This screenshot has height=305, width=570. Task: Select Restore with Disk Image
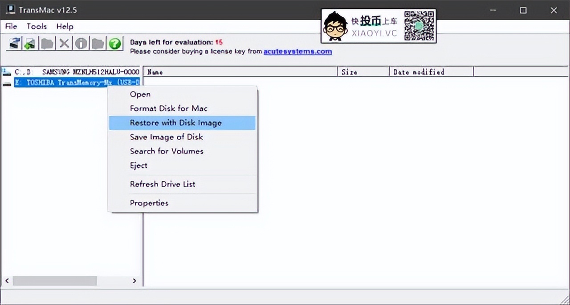pyautogui.click(x=183, y=123)
